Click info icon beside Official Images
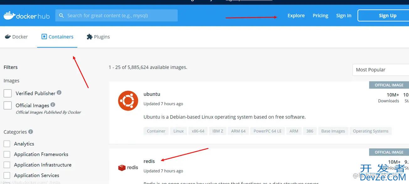This screenshot has width=409, height=184. point(53,105)
